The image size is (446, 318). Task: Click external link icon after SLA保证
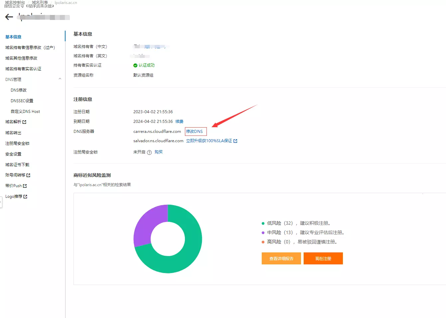tap(235, 141)
